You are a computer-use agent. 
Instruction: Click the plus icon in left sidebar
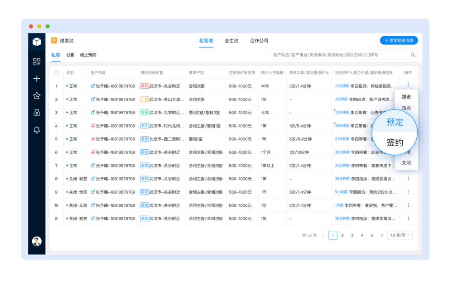click(x=37, y=78)
